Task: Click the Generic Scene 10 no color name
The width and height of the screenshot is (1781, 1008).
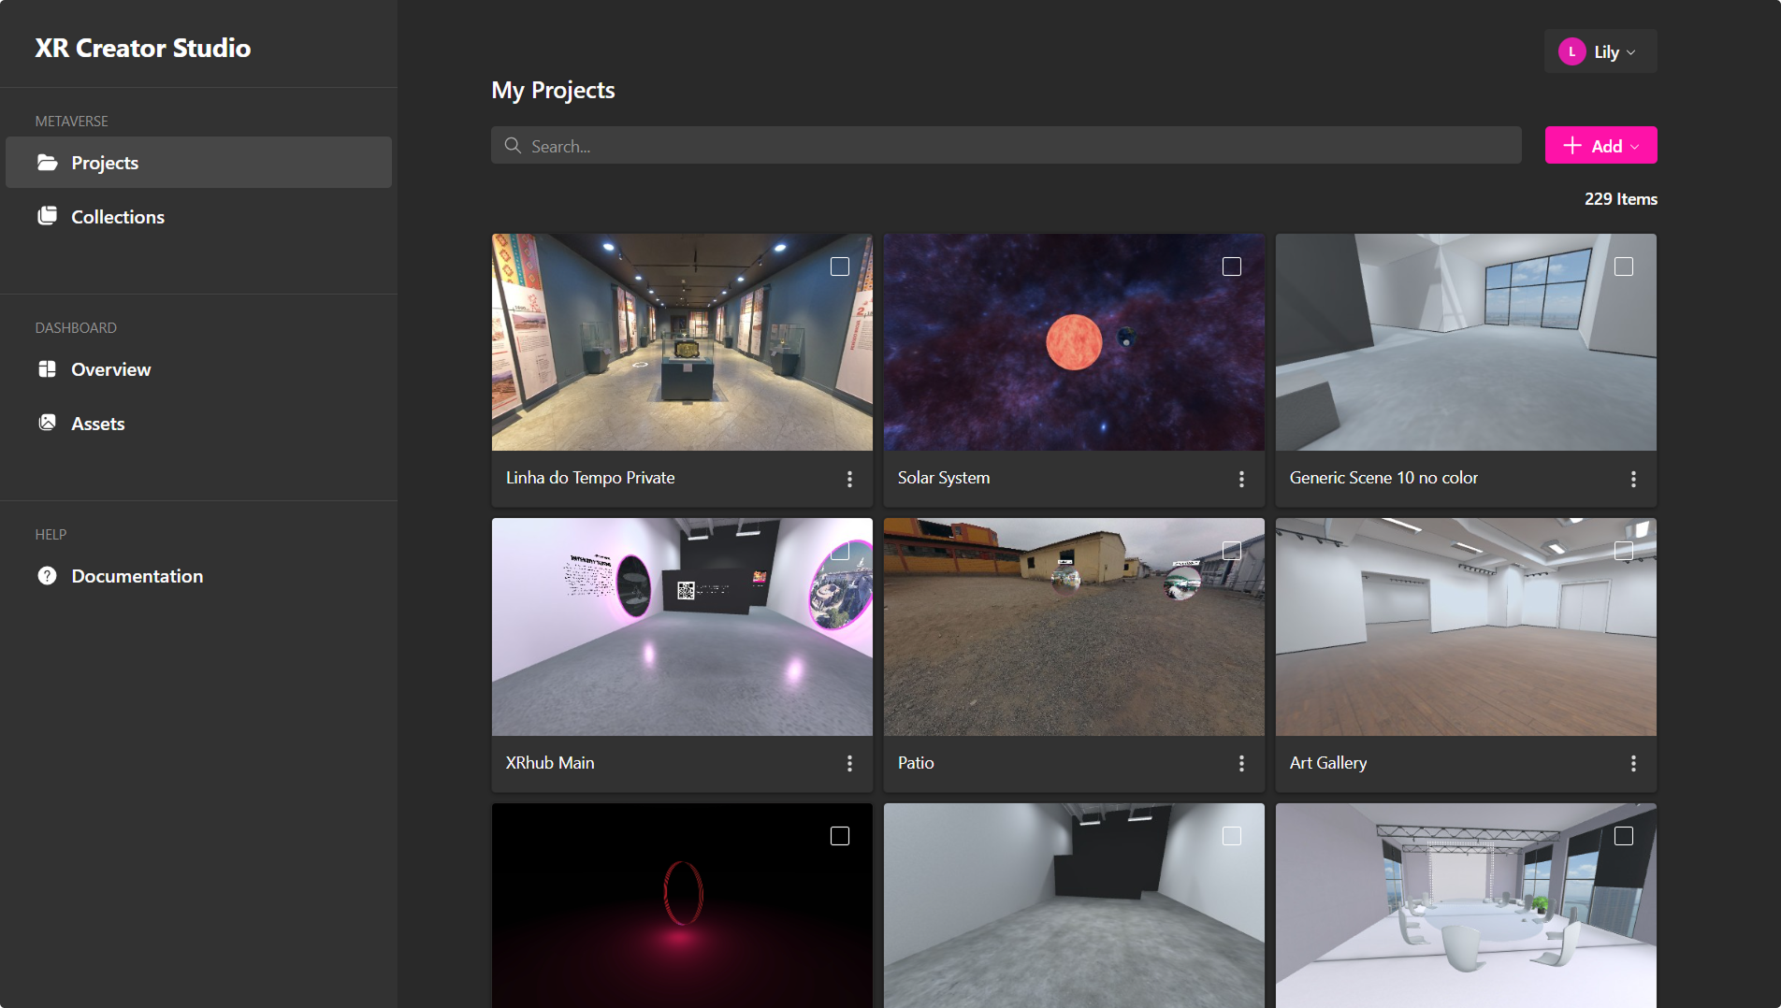Action: pyautogui.click(x=1383, y=478)
